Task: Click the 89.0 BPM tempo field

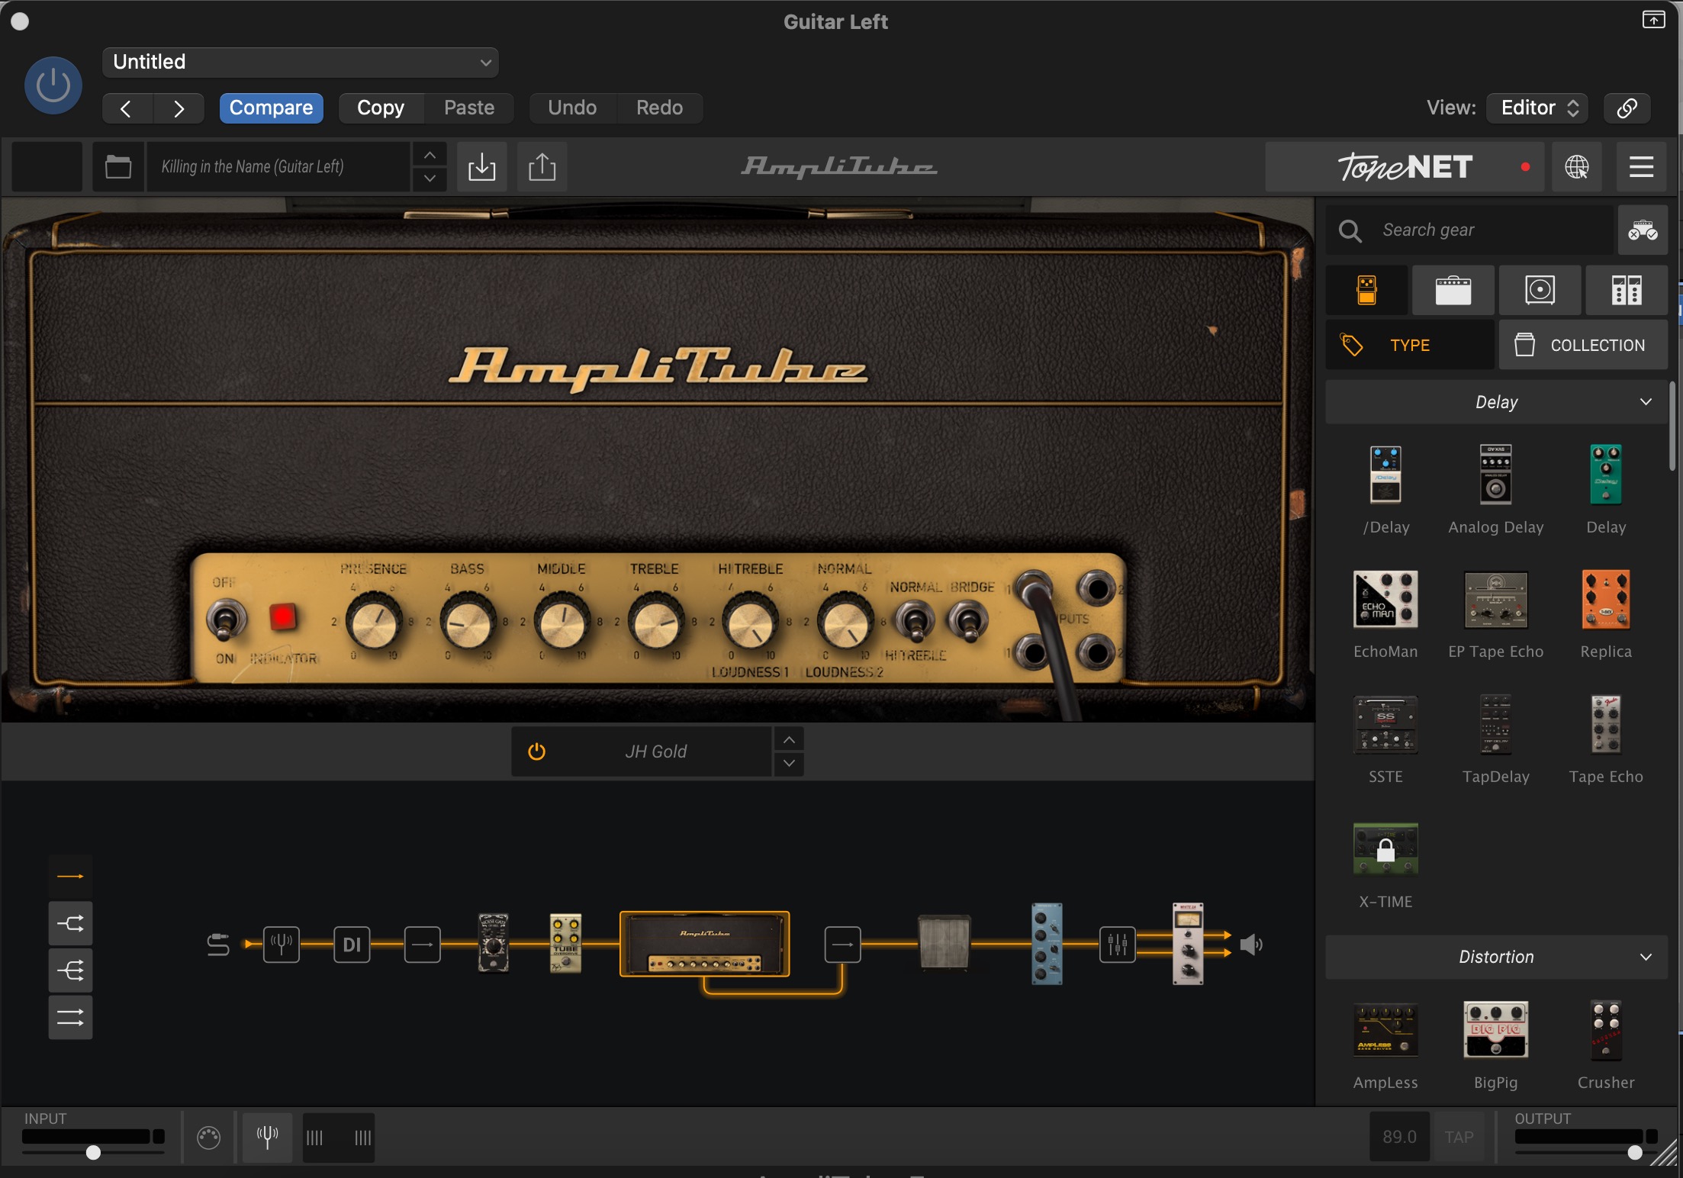Action: pyautogui.click(x=1399, y=1137)
